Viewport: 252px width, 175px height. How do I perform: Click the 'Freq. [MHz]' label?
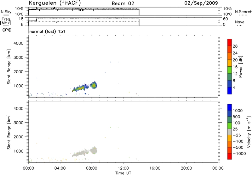coord(6,21)
